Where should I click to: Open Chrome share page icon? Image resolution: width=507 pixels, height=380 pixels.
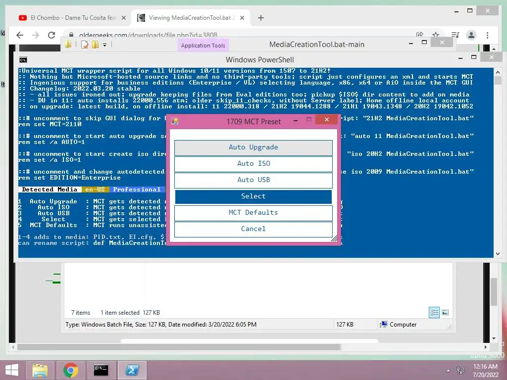tap(420, 35)
